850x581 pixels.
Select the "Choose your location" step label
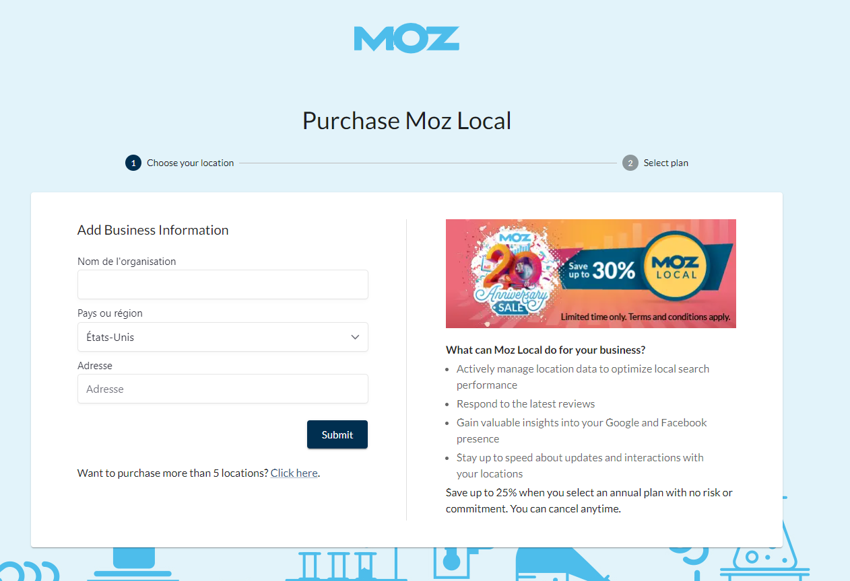pyautogui.click(x=191, y=163)
